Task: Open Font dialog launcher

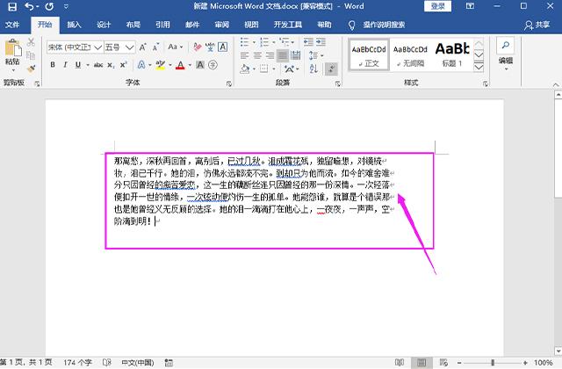Action: point(229,83)
